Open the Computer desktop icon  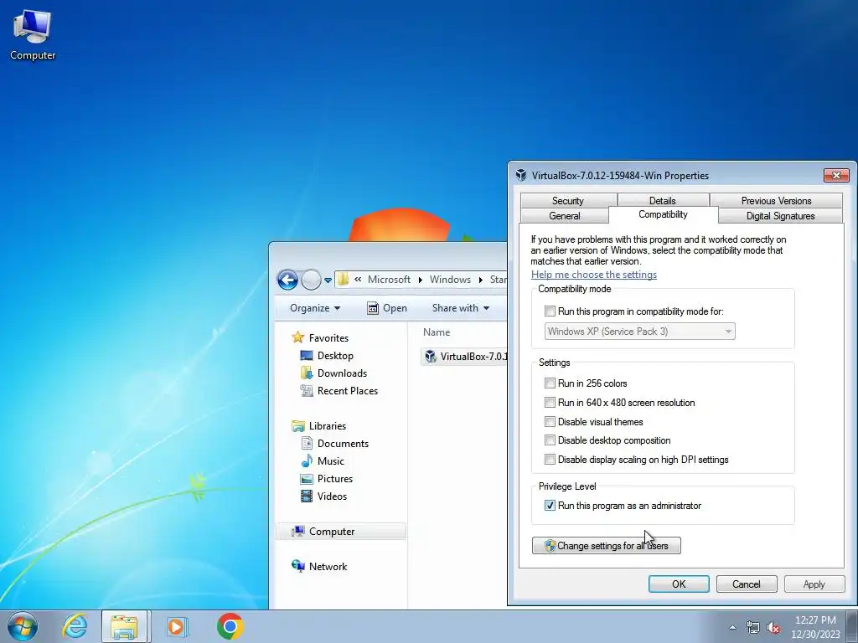tap(33, 35)
